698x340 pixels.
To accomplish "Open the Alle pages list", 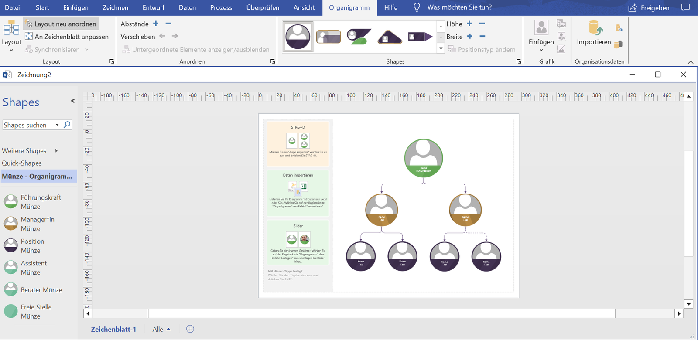I will click(x=162, y=329).
